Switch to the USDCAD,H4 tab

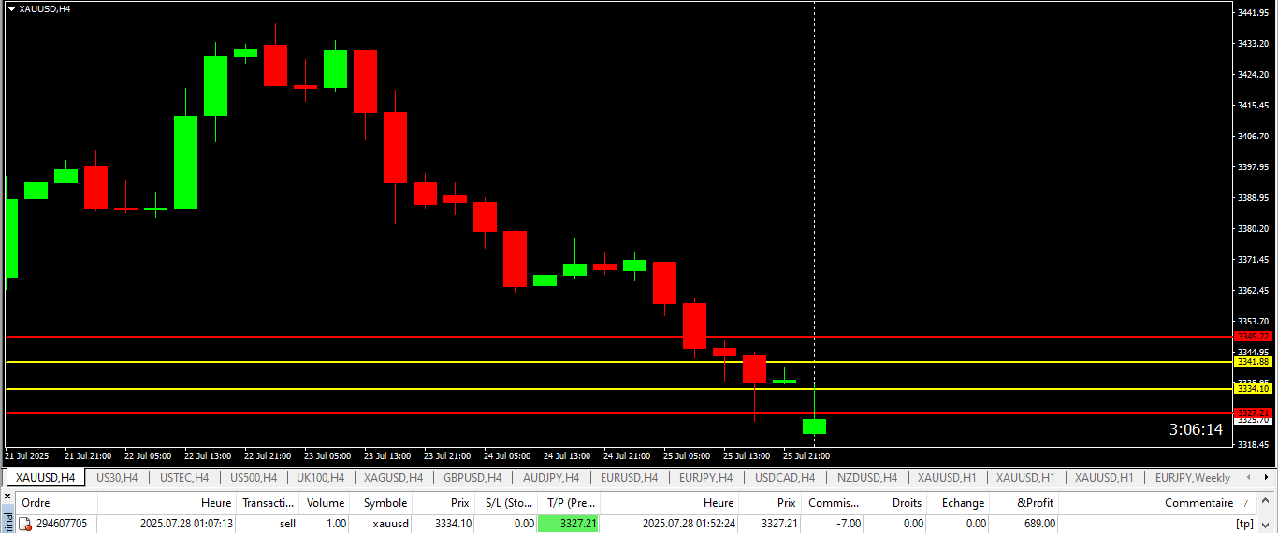tap(784, 478)
